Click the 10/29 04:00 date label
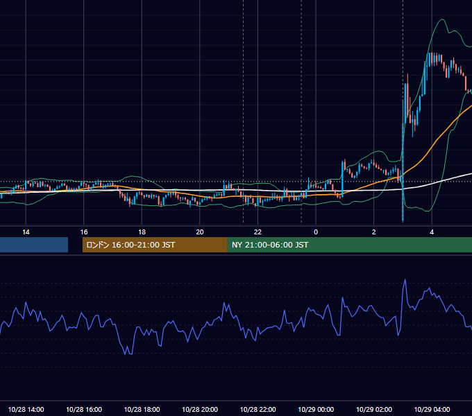 tap(432, 409)
